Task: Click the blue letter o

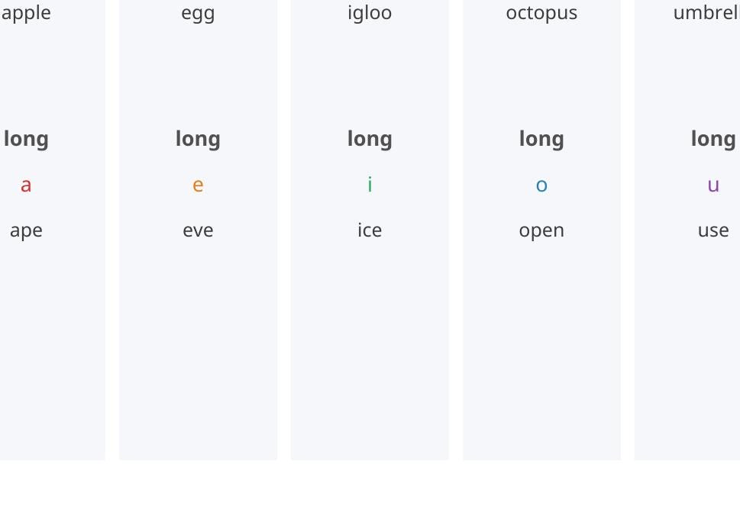Action: click(541, 185)
